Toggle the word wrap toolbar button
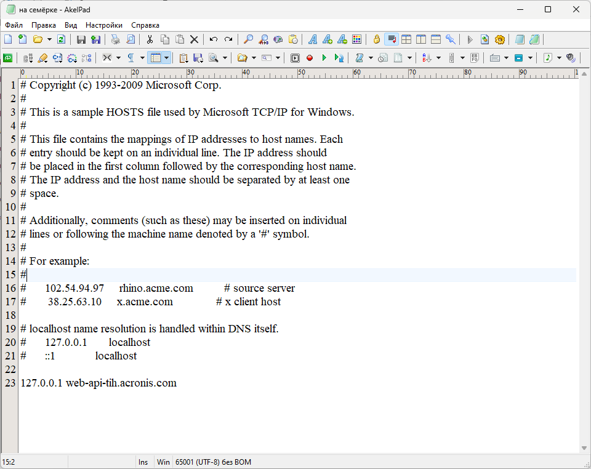This screenshot has height=469, width=591. (x=391, y=39)
